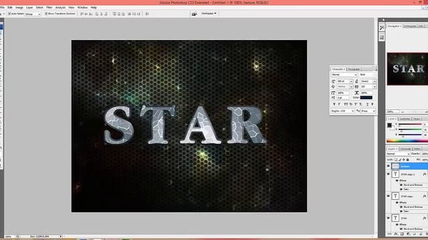
Task: Click the Auto-Align Layers icon
Action: coord(147,14)
